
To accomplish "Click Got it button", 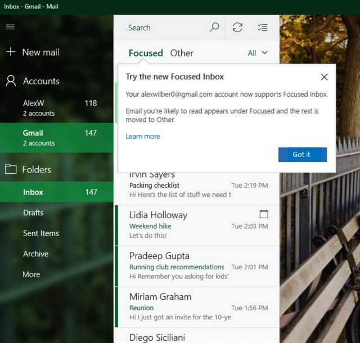I will click(x=303, y=155).
